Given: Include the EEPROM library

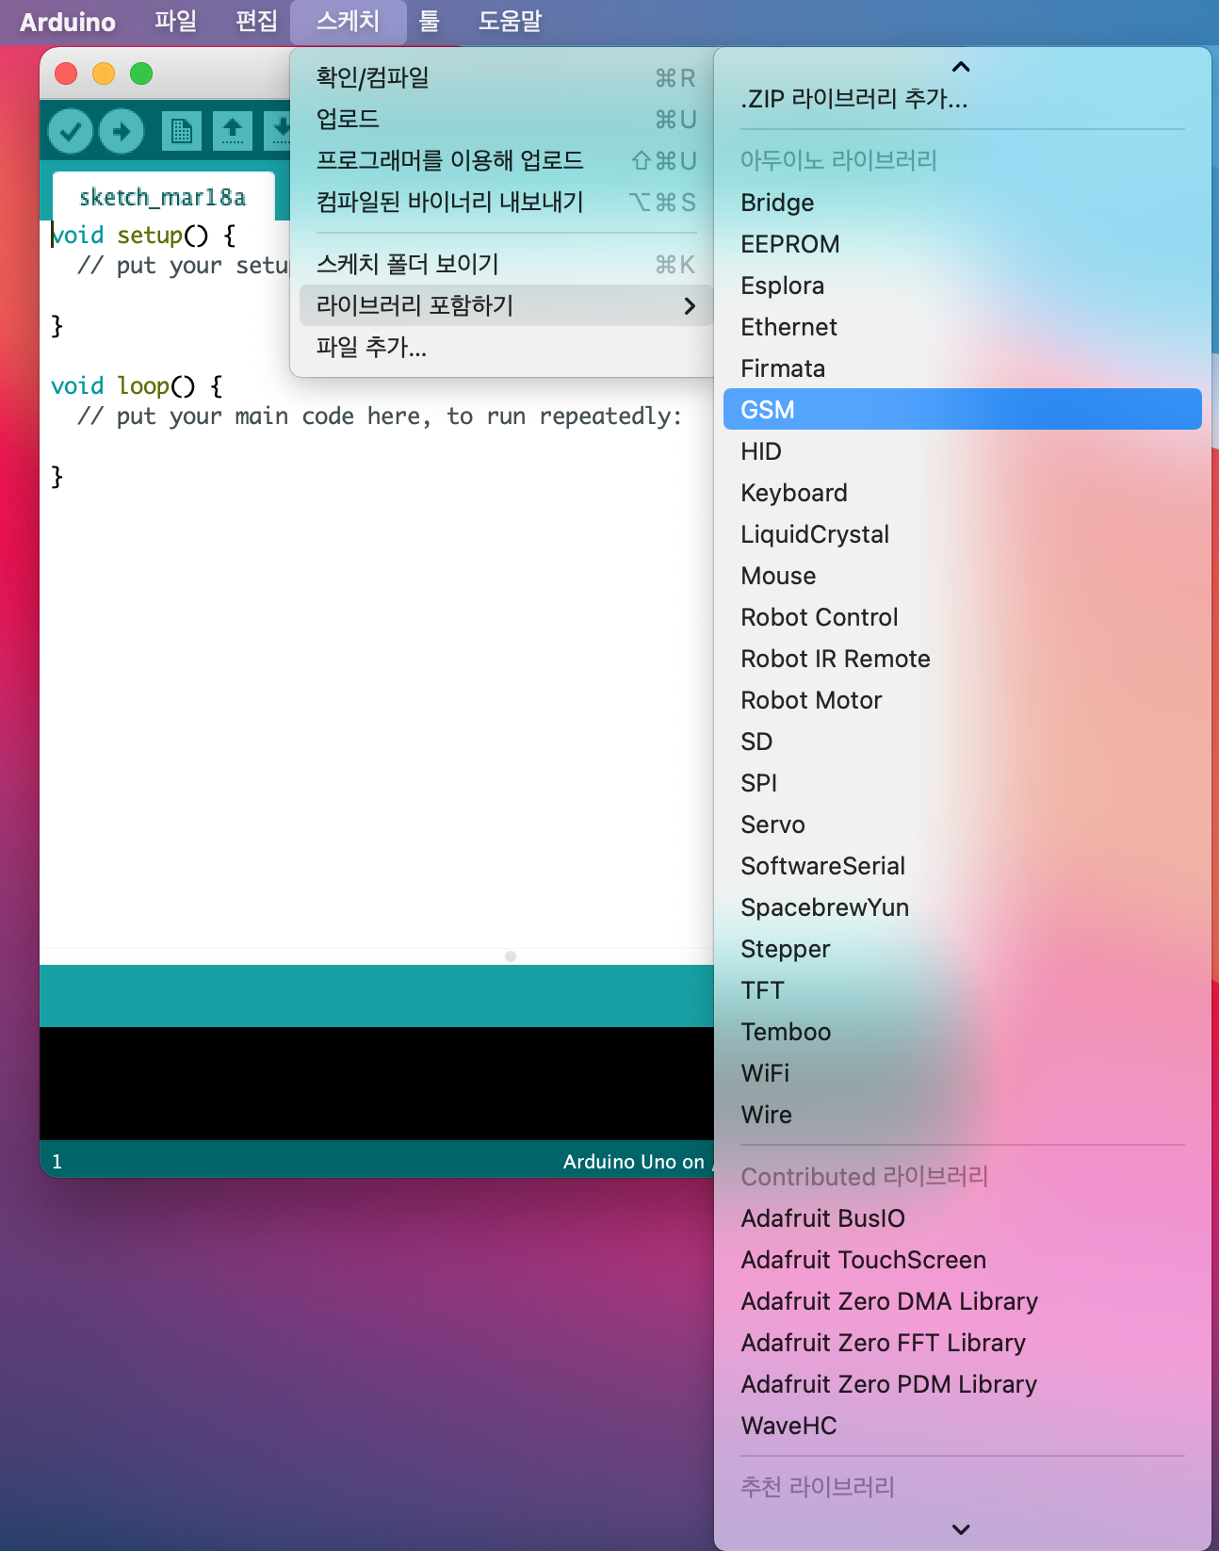Looking at the screenshot, I should click(962, 244).
